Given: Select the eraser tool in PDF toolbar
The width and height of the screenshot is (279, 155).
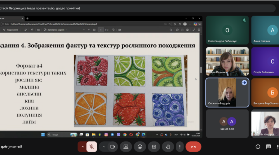Looking at the screenshot, I should (x=26, y=30).
